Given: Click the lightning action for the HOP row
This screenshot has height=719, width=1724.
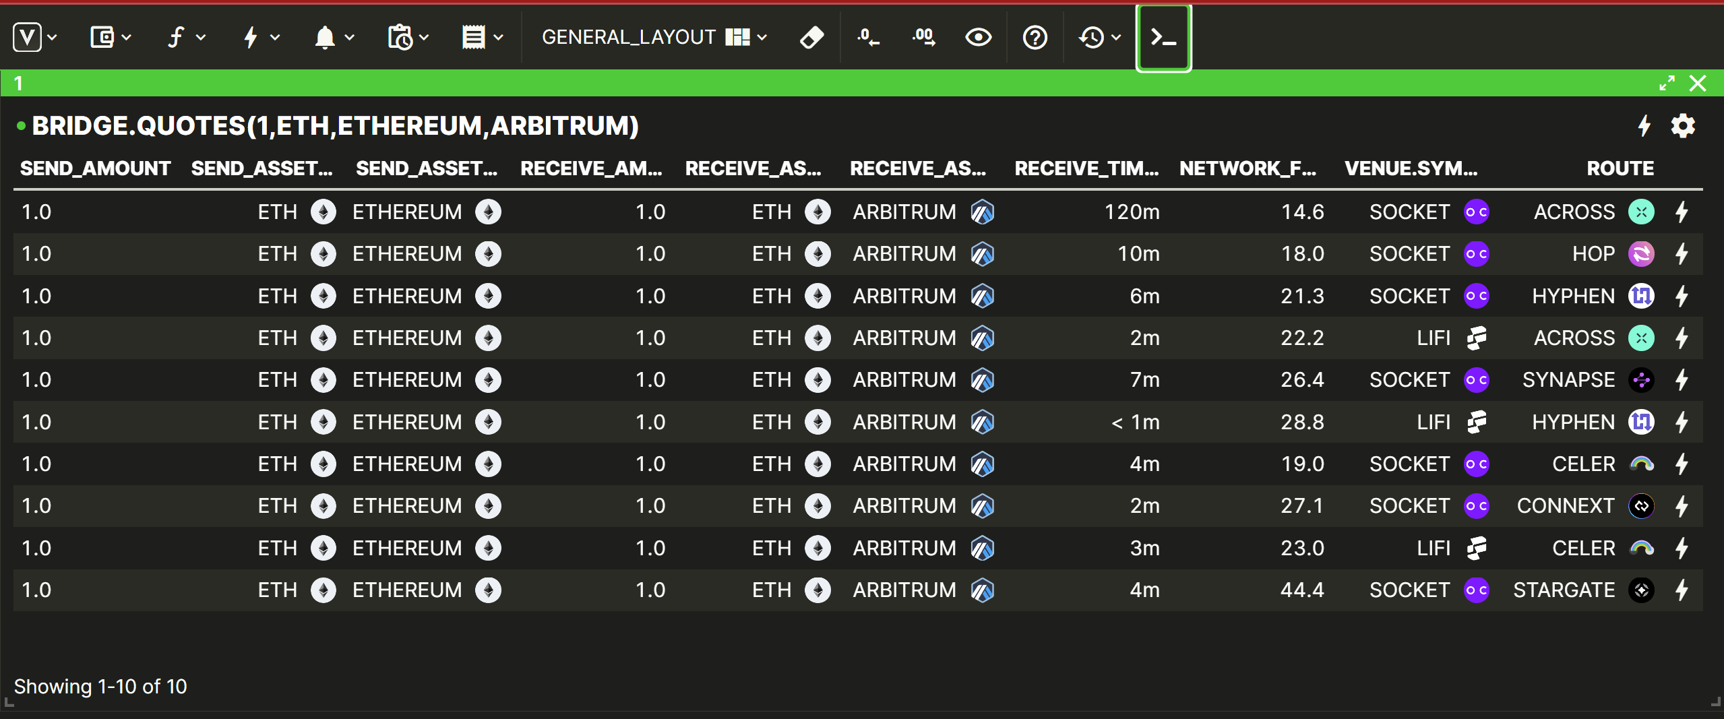Looking at the screenshot, I should pyautogui.click(x=1682, y=254).
